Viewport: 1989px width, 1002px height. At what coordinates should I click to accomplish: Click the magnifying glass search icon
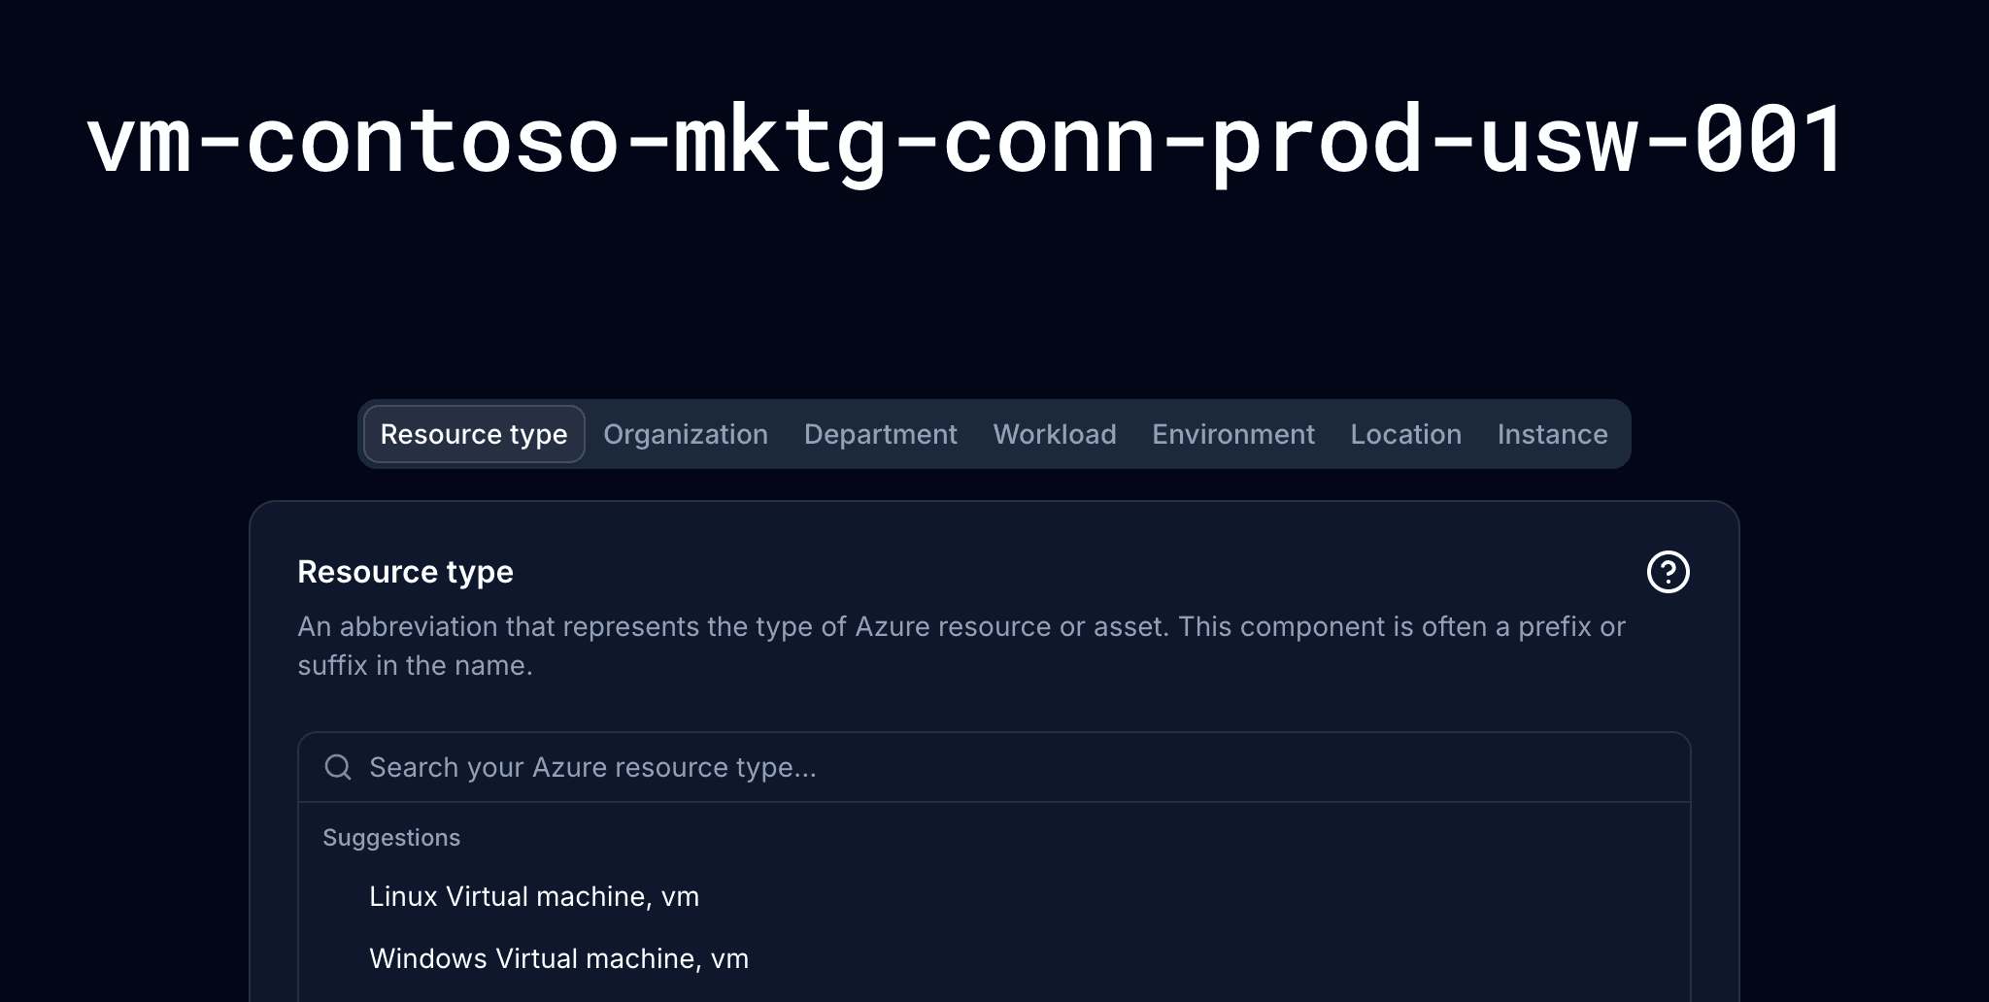pos(338,767)
